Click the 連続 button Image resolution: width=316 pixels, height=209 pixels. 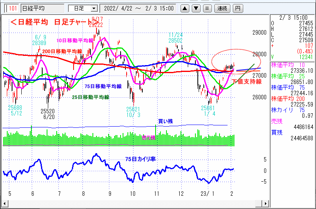coord(222,8)
